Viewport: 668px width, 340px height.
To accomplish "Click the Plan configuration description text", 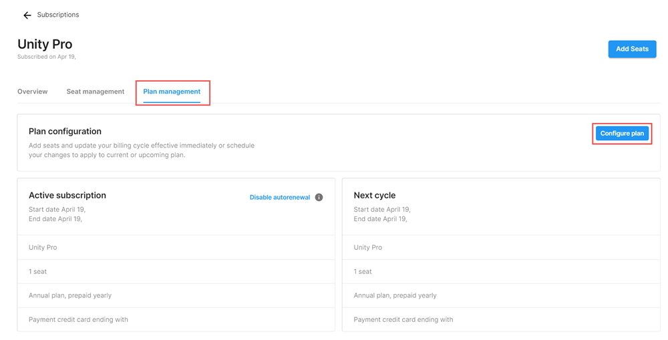I will [x=142, y=150].
